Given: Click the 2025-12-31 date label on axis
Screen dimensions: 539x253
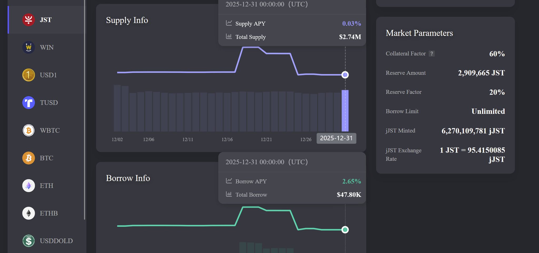Looking at the screenshot, I should (x=336, y=138).
